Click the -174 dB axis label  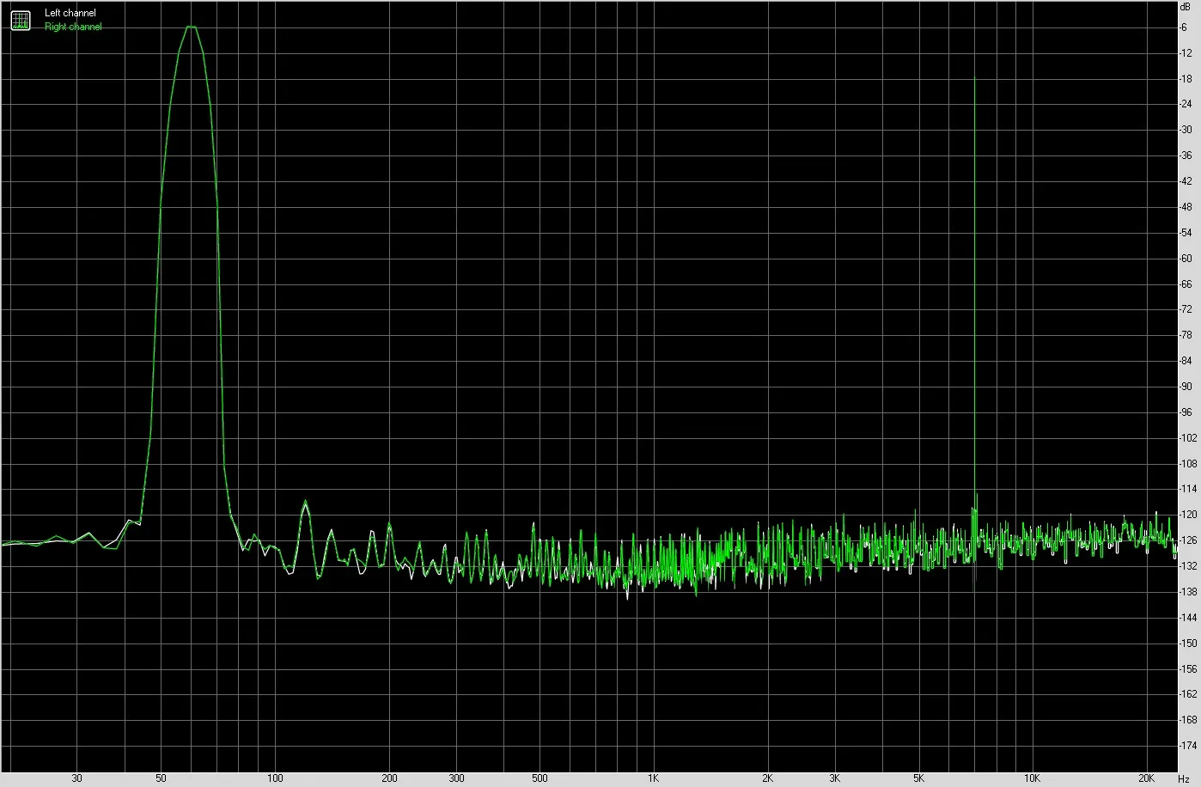click(1188, 747)
